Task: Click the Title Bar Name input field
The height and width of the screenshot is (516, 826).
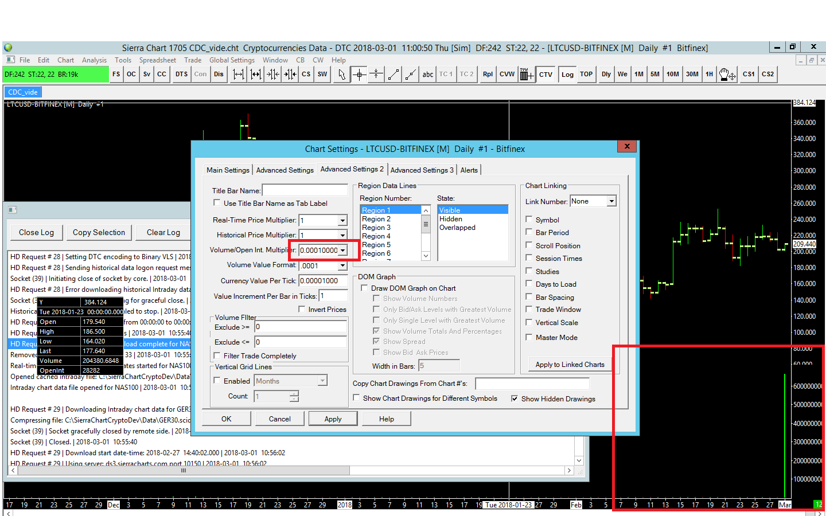Action: click(x=305, y=190)
